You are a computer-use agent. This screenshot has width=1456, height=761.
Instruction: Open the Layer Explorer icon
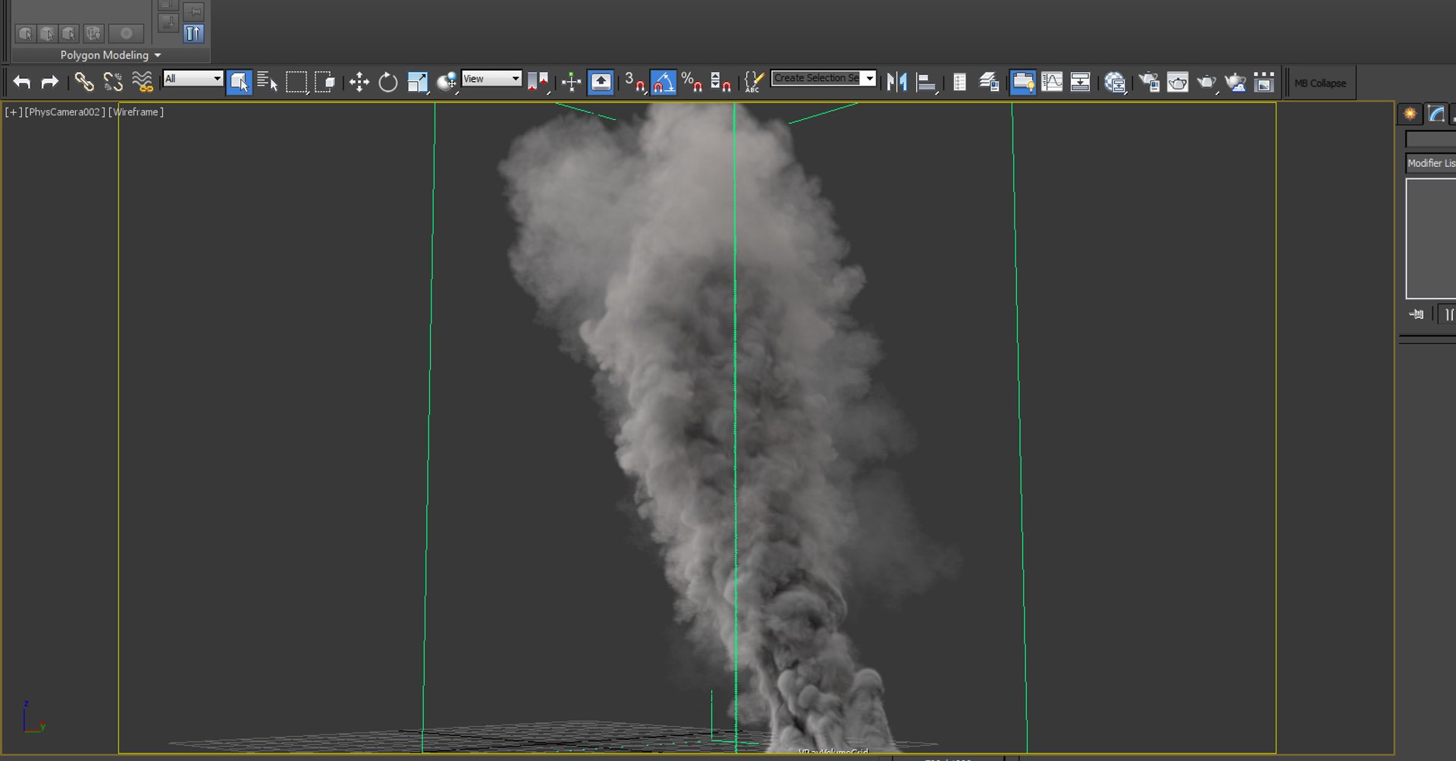989,82
